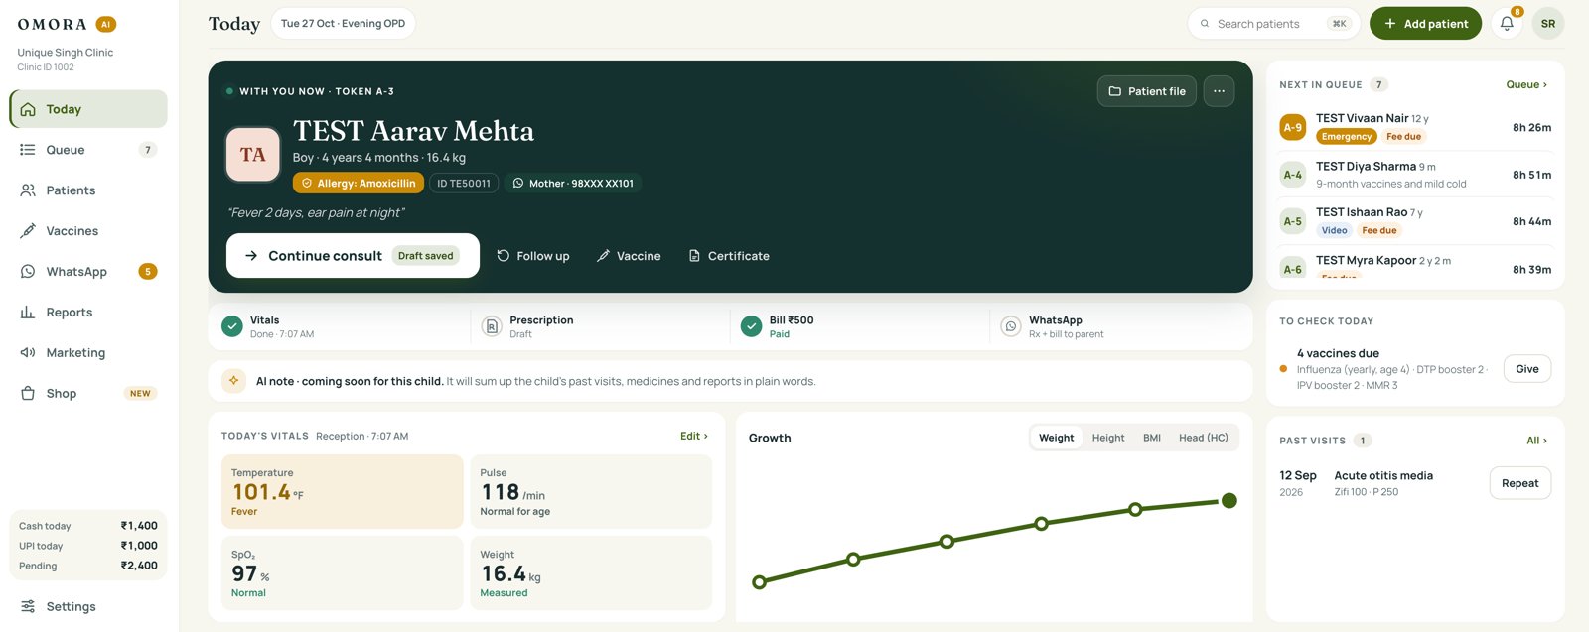The height and width of the screenshot is (632, 1589).
Task: Open Vaccines in the sidebar
Action: click(x=88, y=231)
